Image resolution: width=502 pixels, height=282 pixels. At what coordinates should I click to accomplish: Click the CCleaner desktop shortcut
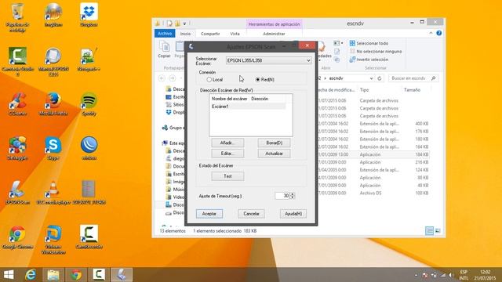(17, 103)
